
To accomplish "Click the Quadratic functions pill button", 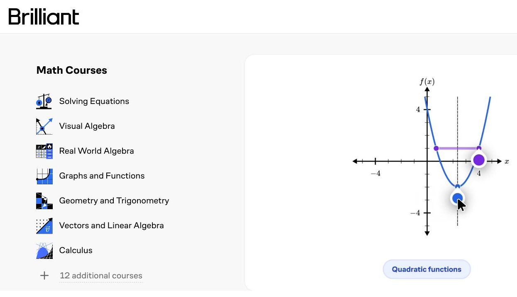I will point(426,269).
